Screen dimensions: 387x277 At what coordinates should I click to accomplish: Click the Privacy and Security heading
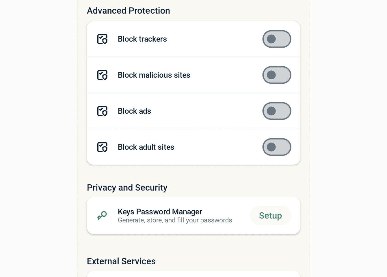(127, 188)
